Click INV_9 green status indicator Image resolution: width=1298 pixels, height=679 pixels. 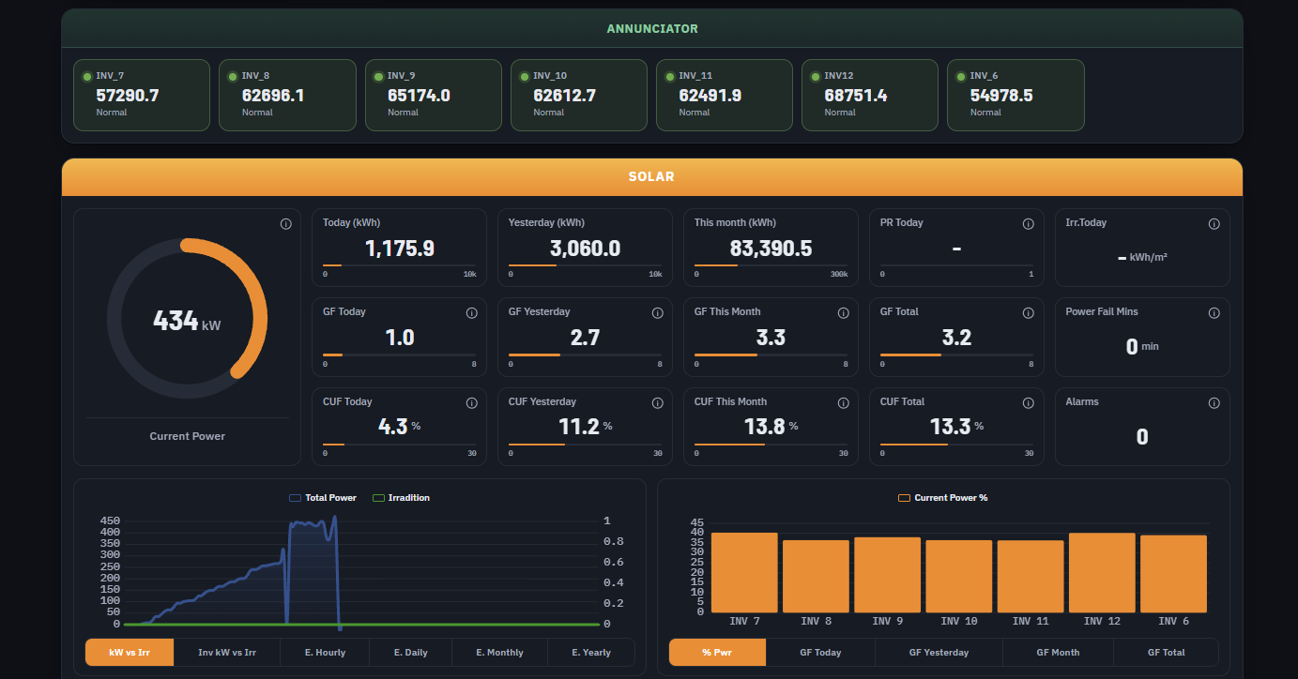[x=379, y=76]
